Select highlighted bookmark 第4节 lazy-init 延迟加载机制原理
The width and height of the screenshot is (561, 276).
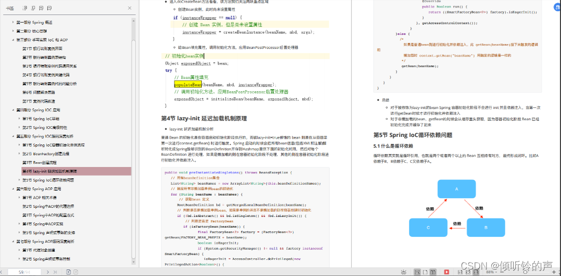[76, 171]
